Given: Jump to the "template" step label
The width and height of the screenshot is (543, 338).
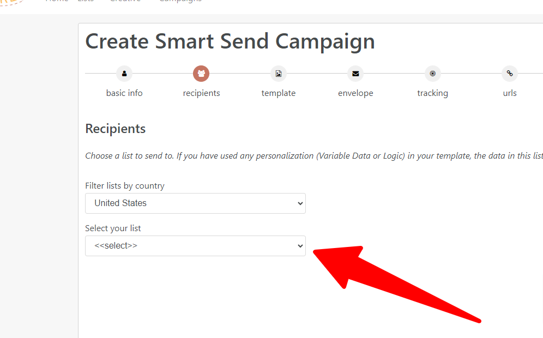Looking at the screenshot, I should (279, 93).
